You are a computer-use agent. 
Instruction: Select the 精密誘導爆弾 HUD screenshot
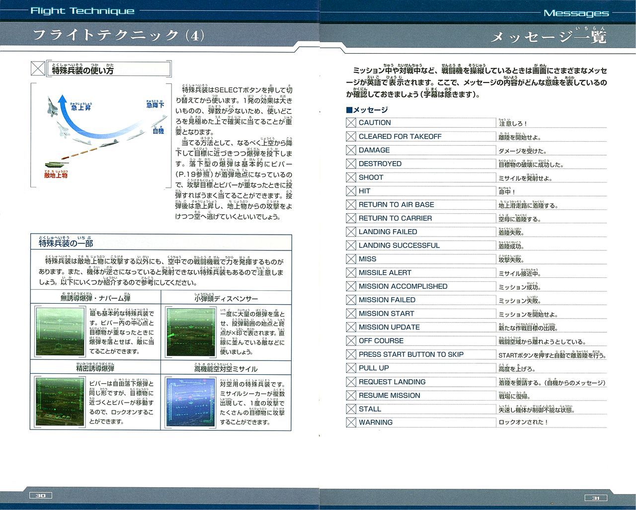coord(61,402)
